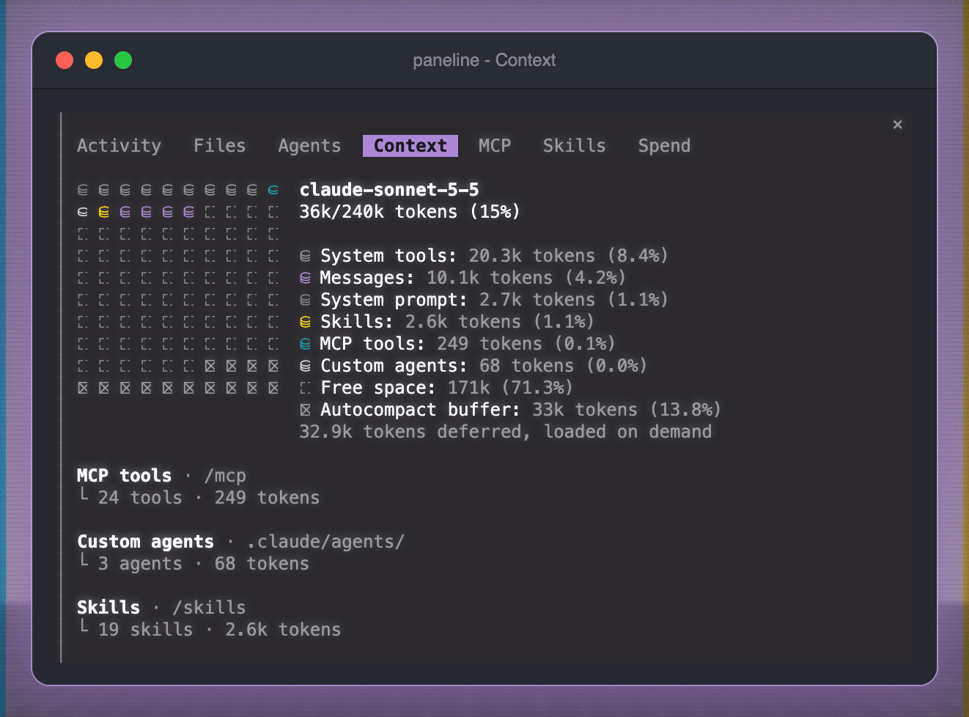Image resolution: width=969 pixels, height=717 pixels.
Task: Open the Files tab
Action: 219,146
